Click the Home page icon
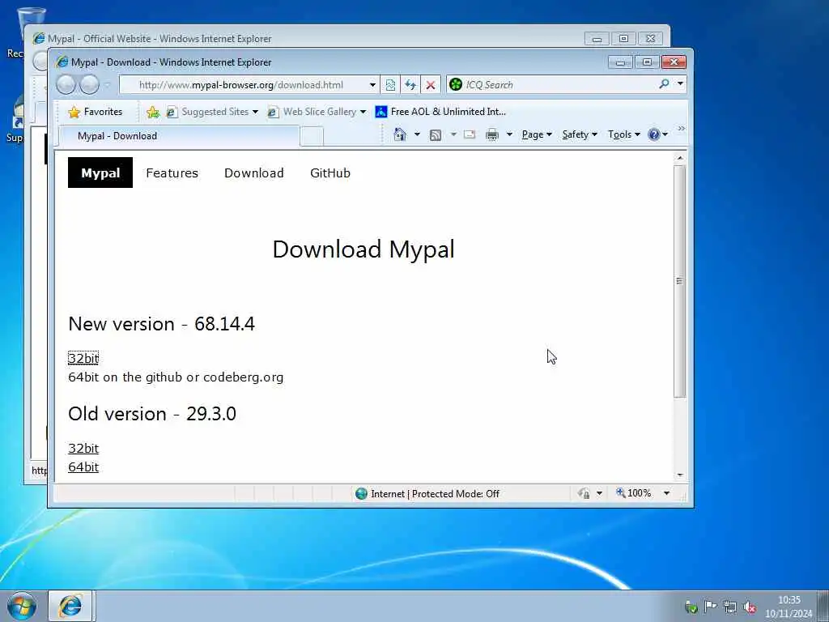 click(400, 134)
